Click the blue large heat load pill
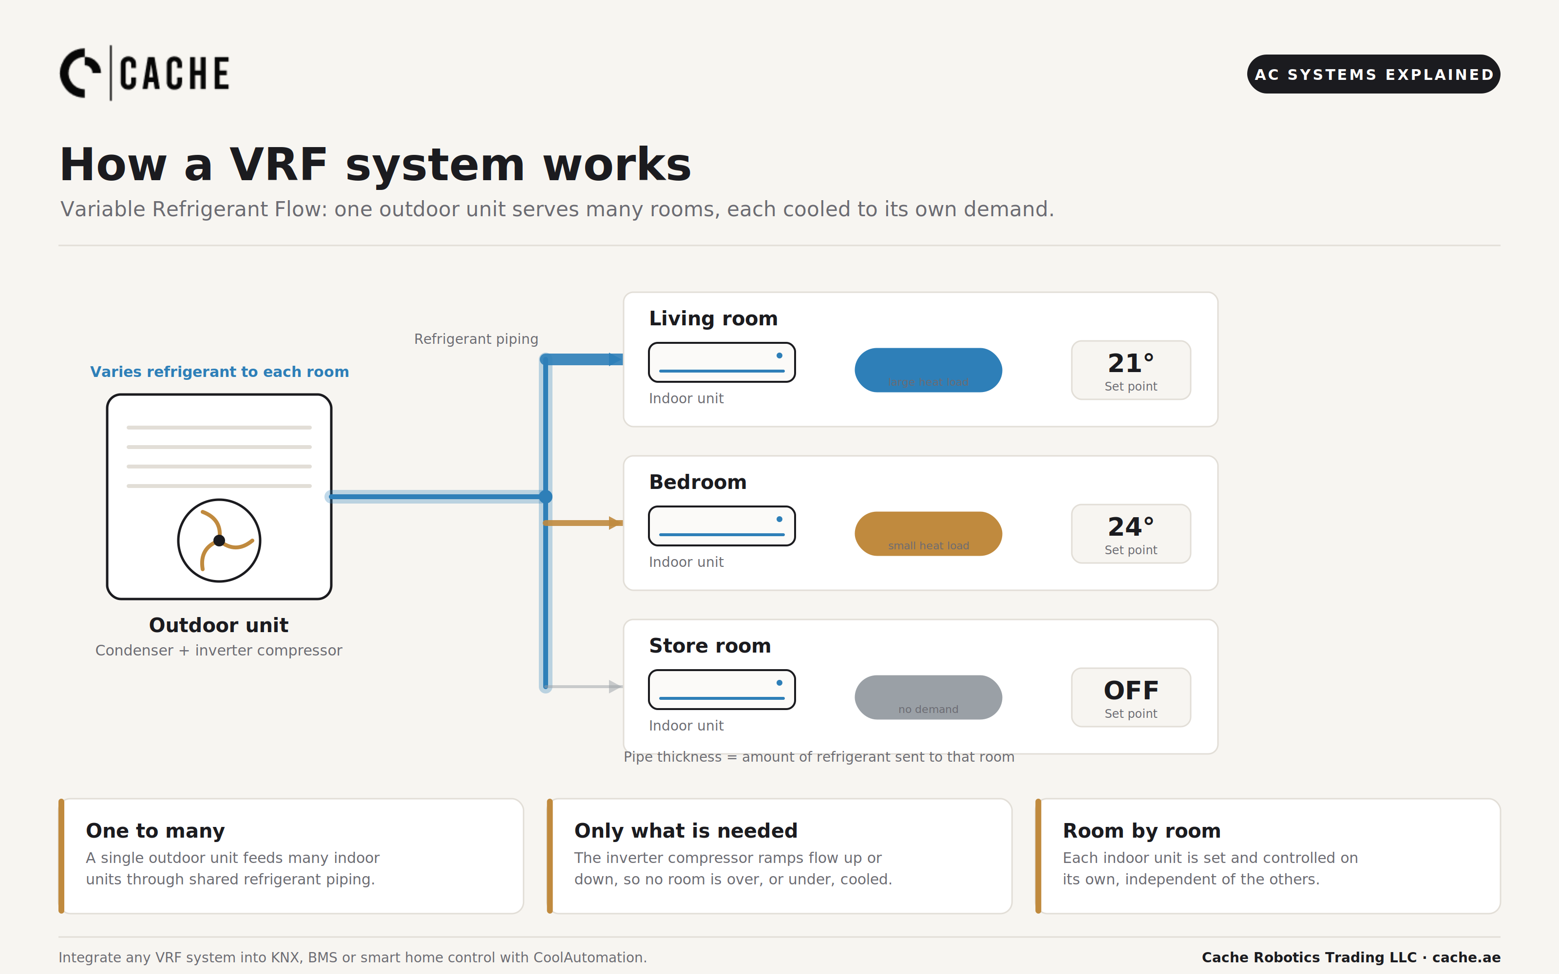 [928, 371]
